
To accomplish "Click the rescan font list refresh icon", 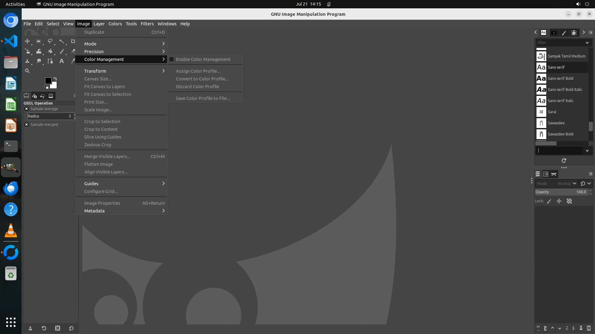I will (564, 161).
